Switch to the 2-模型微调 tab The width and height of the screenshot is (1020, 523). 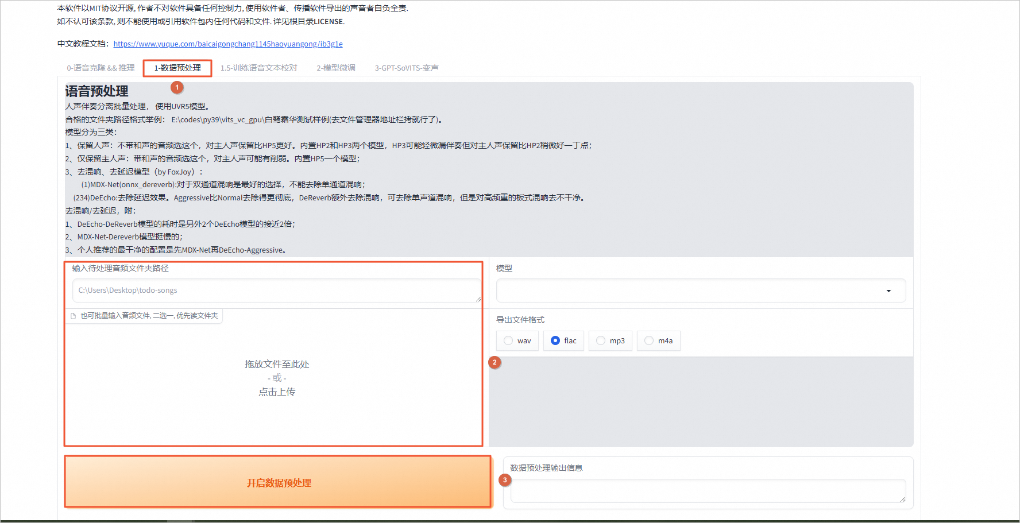pyautogui.click(x=336, y=67)
